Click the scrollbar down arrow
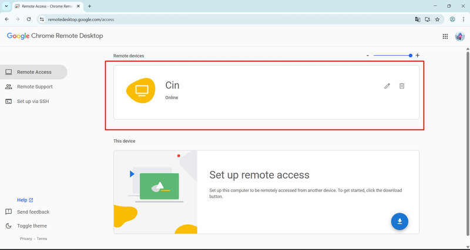 click(468, 246)
